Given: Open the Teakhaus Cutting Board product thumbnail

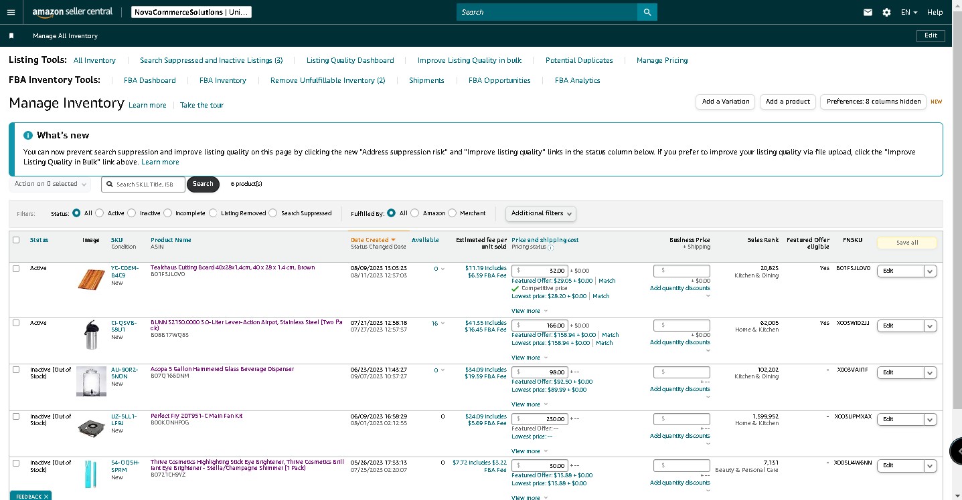Looking at the screenshot, I should click(x=91, y=279).
